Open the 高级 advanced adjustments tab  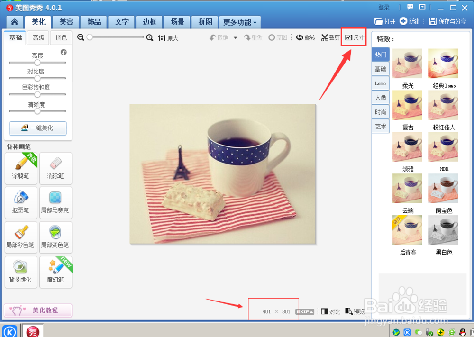[38, 37]
